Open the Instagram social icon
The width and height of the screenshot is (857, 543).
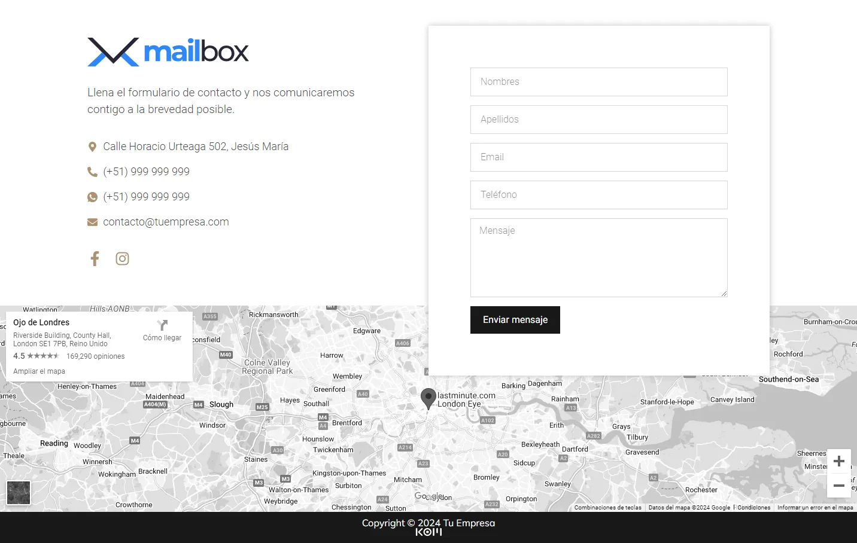[122, 258]
